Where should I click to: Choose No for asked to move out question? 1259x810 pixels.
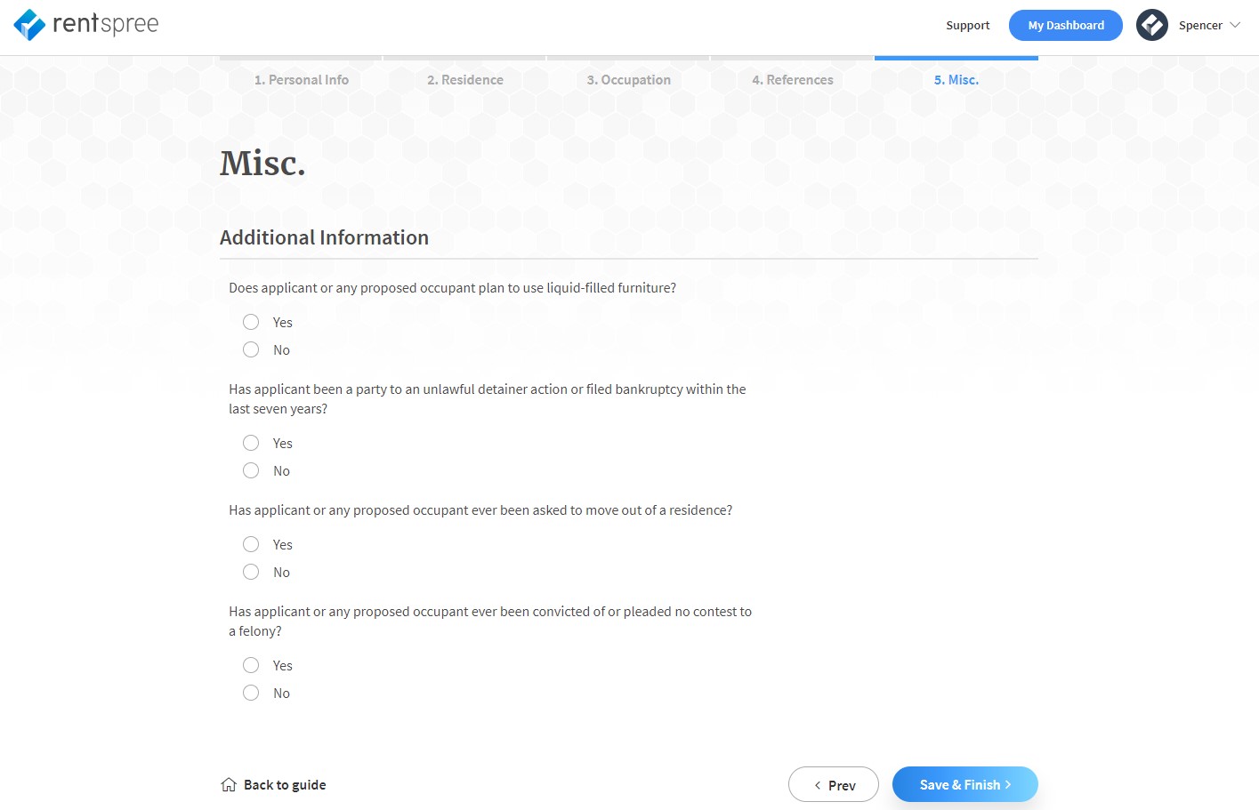coord(251,572)
